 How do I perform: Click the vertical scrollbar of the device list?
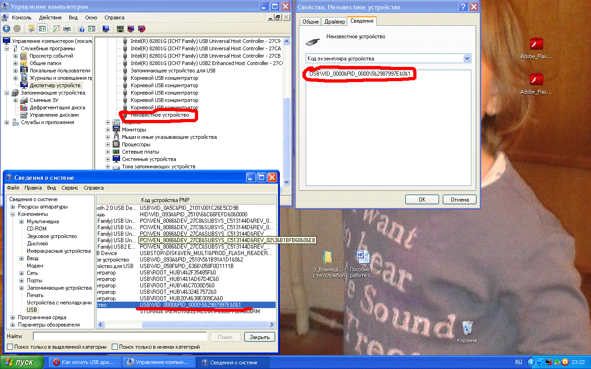pyautogui.click(x=287, y=112)
